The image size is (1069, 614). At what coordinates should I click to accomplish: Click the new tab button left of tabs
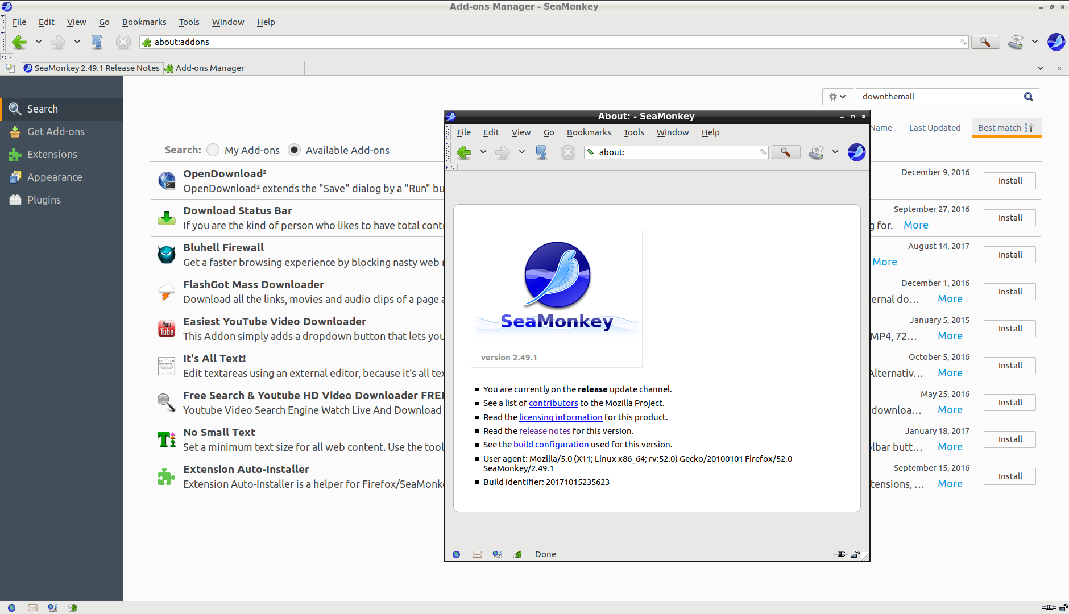pos(10,68)
